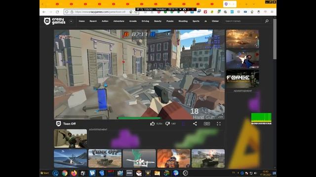This screenshot has height=177, width=316.
Task: Open the Action category
Action: (105, 21)
